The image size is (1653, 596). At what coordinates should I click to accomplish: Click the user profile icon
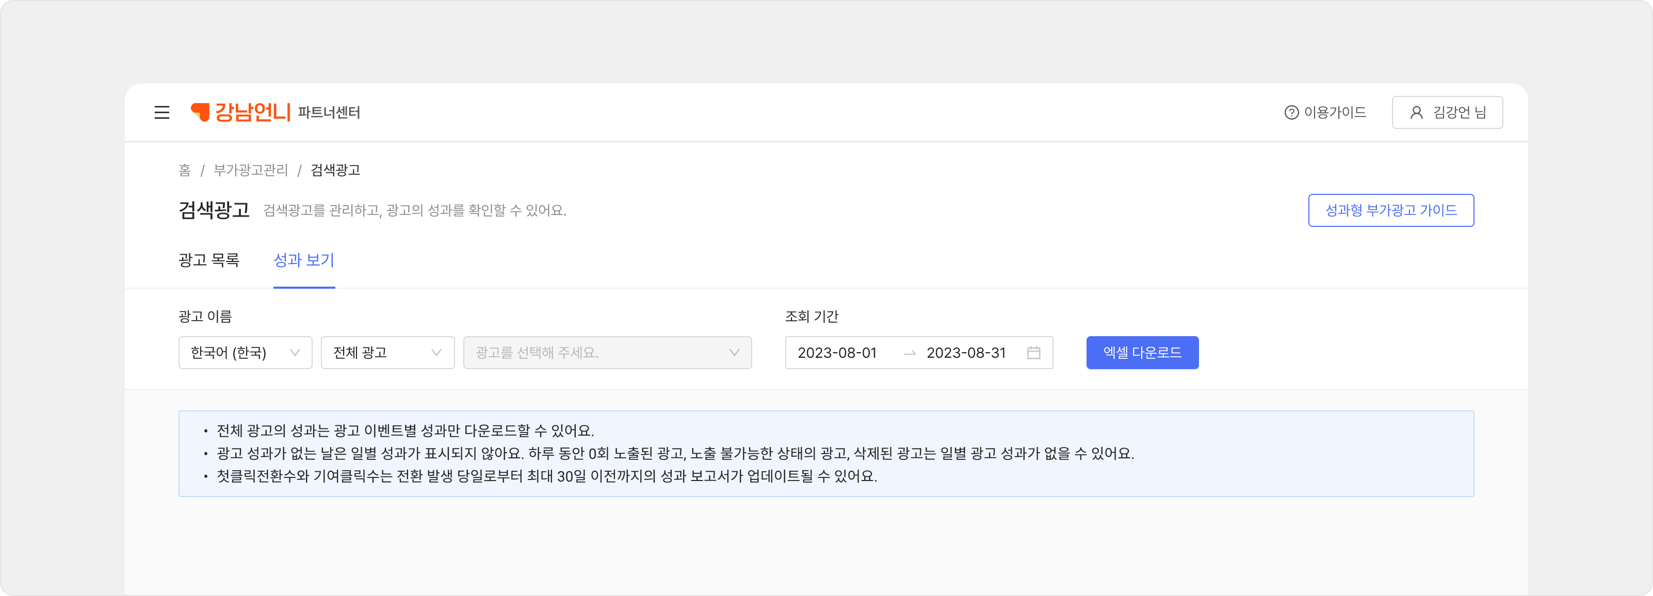1416,112
